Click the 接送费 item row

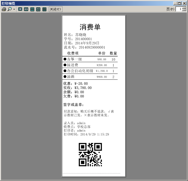(90, 65)
